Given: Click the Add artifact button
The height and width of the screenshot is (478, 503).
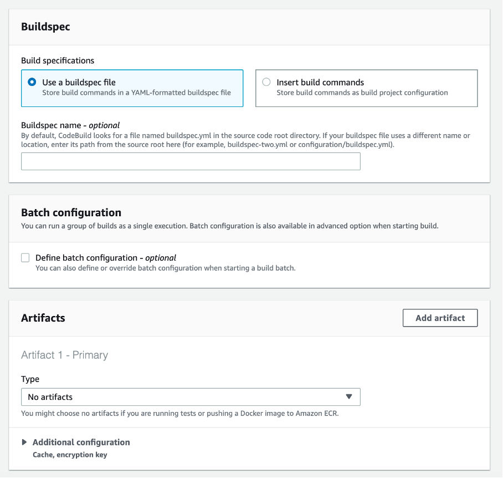Looking at the screenshot, I should click(x=440, y=318).
